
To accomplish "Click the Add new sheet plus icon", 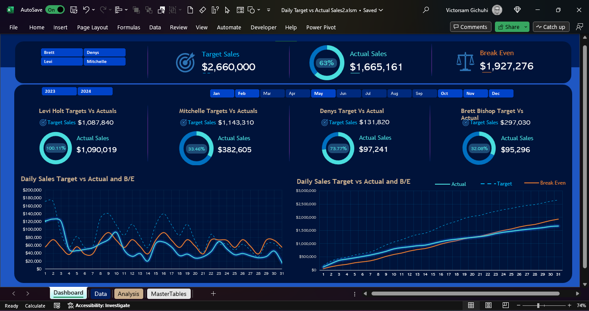I will (213, 294).
